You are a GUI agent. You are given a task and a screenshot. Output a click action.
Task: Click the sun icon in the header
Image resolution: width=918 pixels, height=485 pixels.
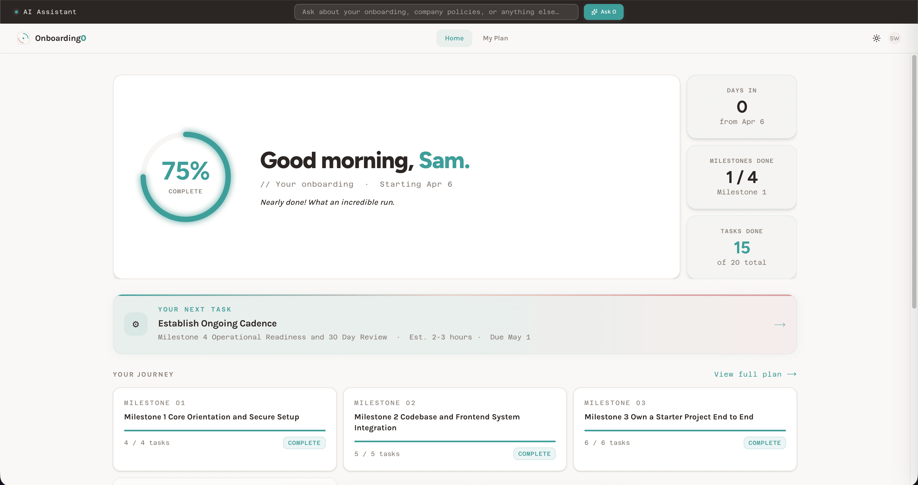point(876,38)
